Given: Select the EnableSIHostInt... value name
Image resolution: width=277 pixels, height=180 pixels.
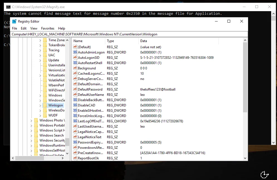Looking at the screenshot, I should [91, 111].
